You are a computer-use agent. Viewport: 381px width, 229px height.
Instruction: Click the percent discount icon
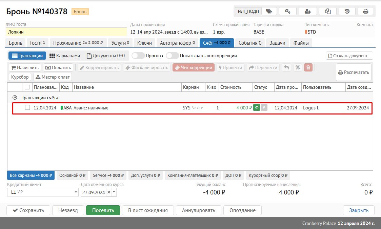(297, 67)
